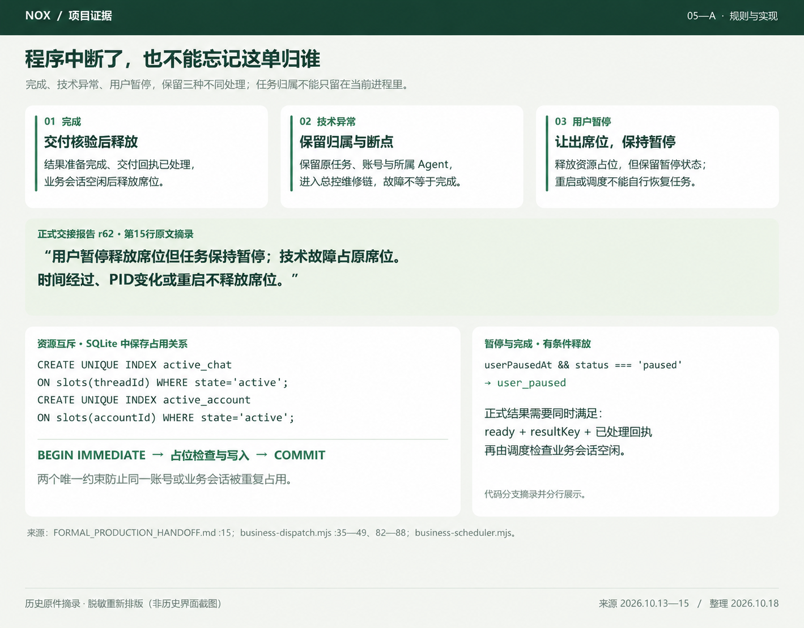Select the footer text "历史原件摘录 · 脱敏重新排版（非历史界面截图）"
The width and height of the screenshot is (804, 628).
pyautogui.click(x=124, y=604)
